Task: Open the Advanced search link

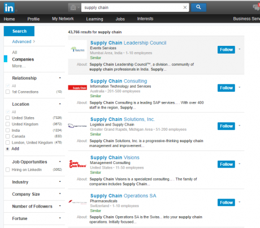Action: pos(23,41)
